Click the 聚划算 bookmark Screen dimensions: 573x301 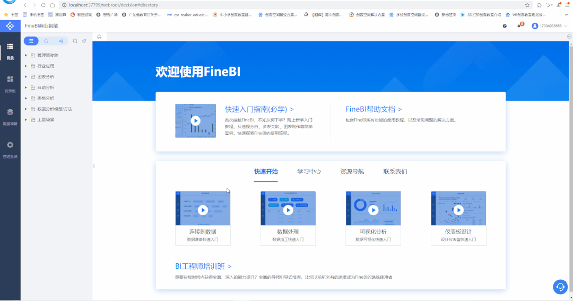pos(57,15)
